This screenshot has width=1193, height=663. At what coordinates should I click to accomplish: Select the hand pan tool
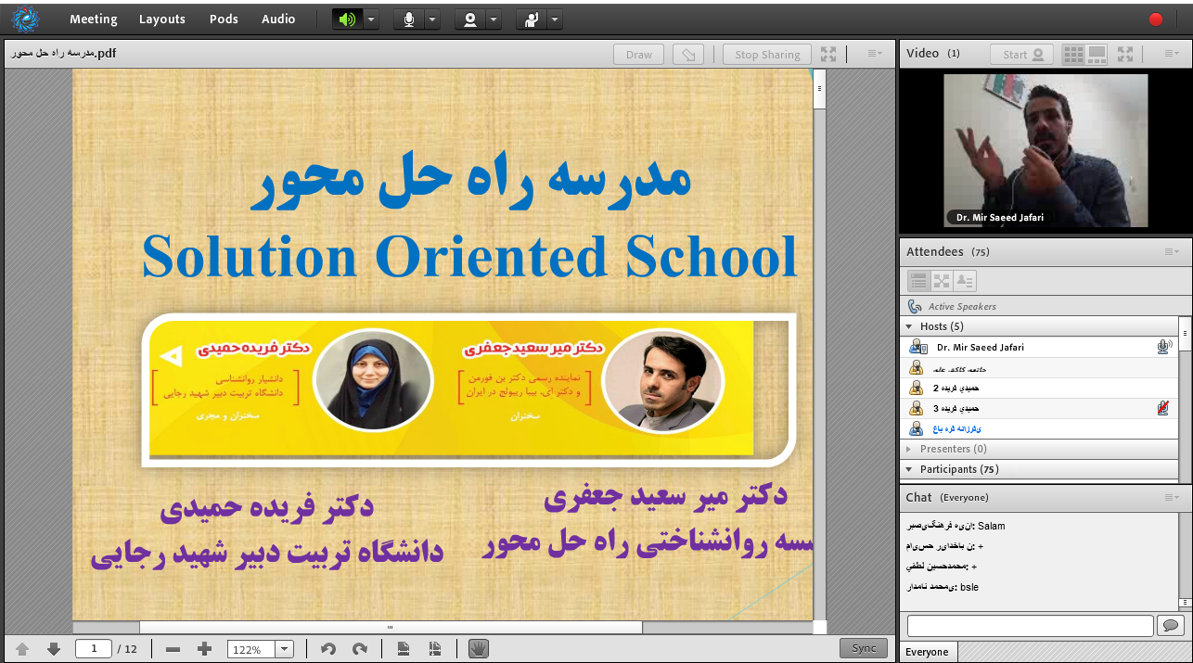[x=478, y=649]
